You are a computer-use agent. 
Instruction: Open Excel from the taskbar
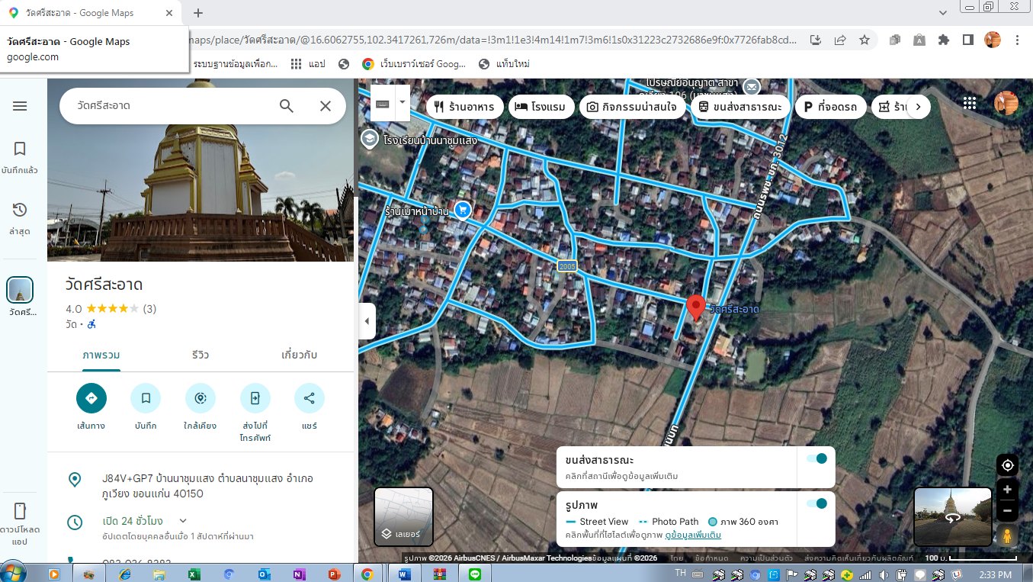pyautogui.click(x=194, y=574)
